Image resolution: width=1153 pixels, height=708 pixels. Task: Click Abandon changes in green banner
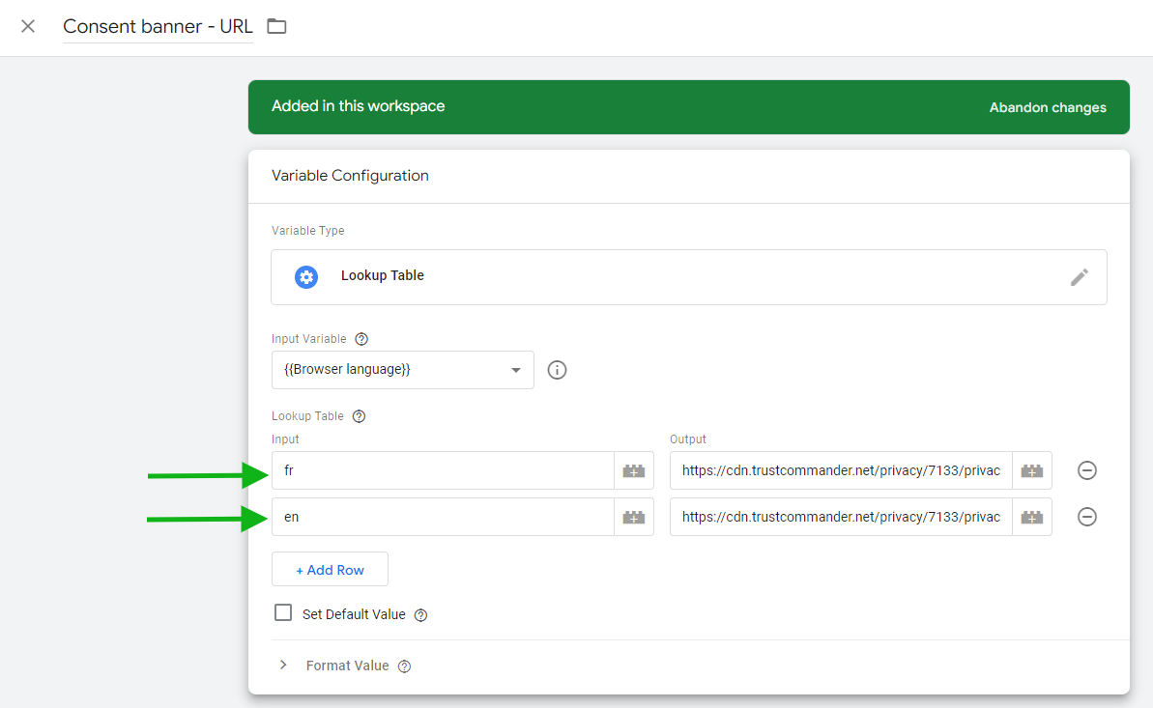[x=1047, y=107]
